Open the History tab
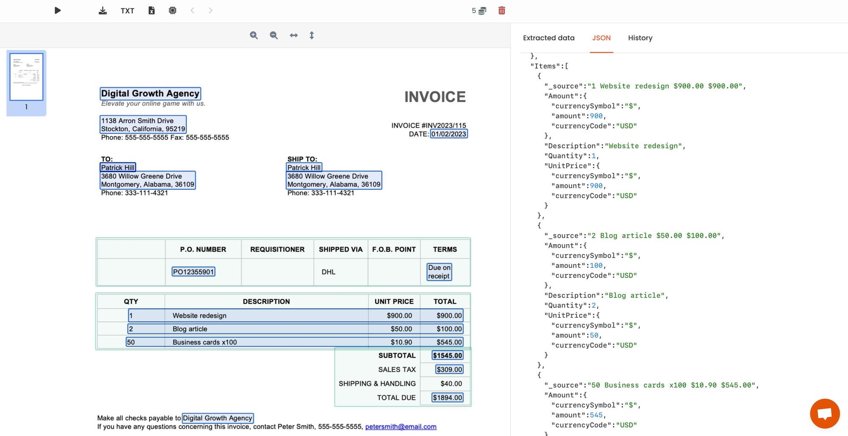This screenshot has height=436, width=848. (x=640, y=38)
